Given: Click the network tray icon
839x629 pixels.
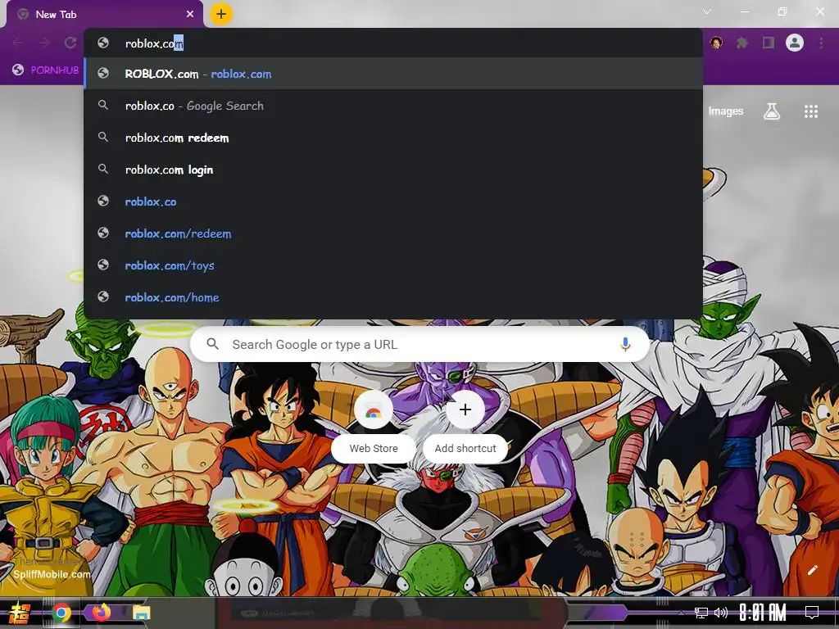Looking at the screenshot, I should [x=701, y=613].
